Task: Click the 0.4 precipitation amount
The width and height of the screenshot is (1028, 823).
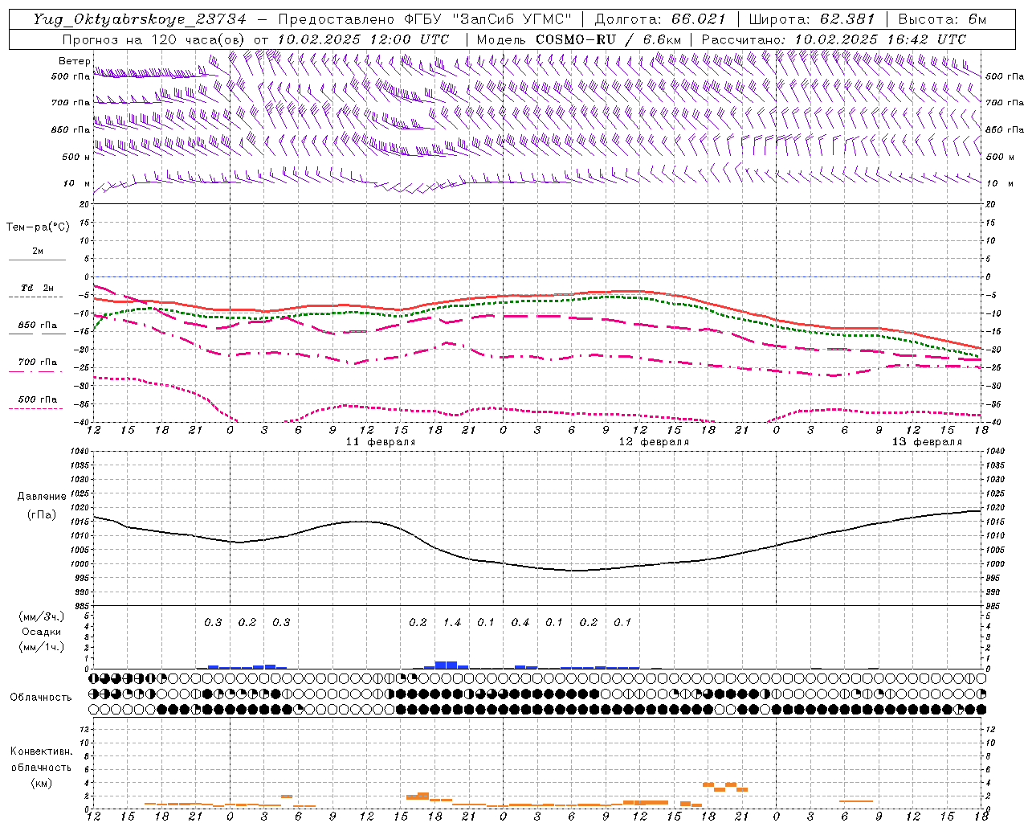Action: [x=520, y=623]
